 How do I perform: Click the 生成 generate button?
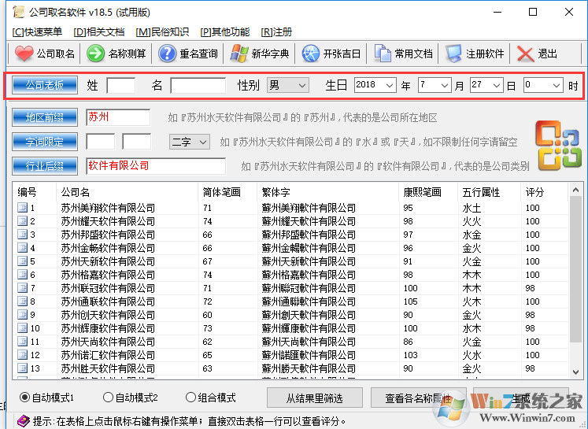(521, 398)
